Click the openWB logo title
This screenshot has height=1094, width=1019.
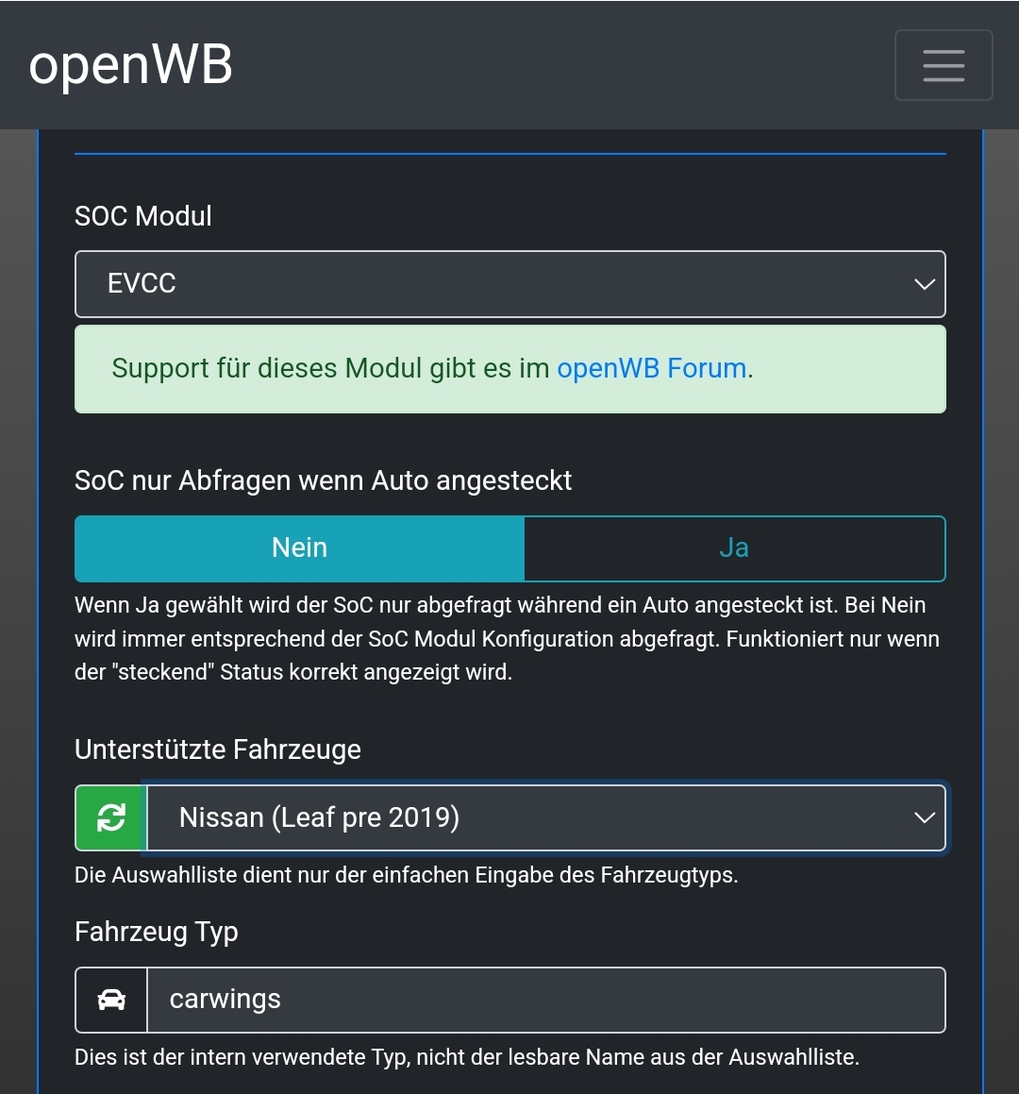point(131,65)
